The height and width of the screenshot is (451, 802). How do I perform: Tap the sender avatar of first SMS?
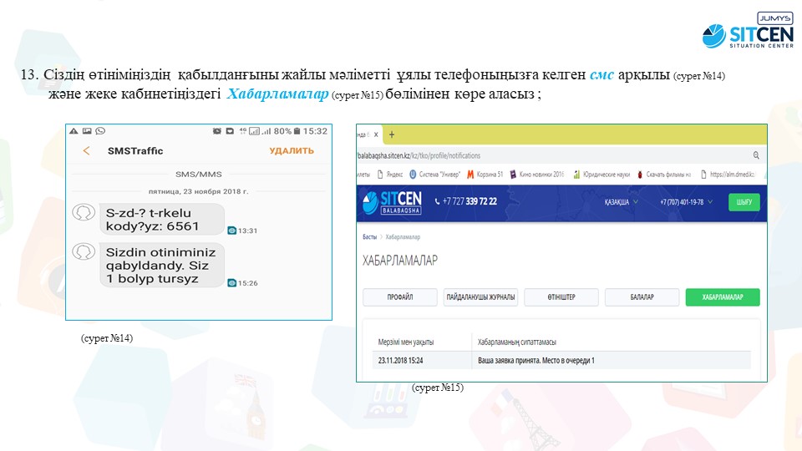[x=84, y=212]
